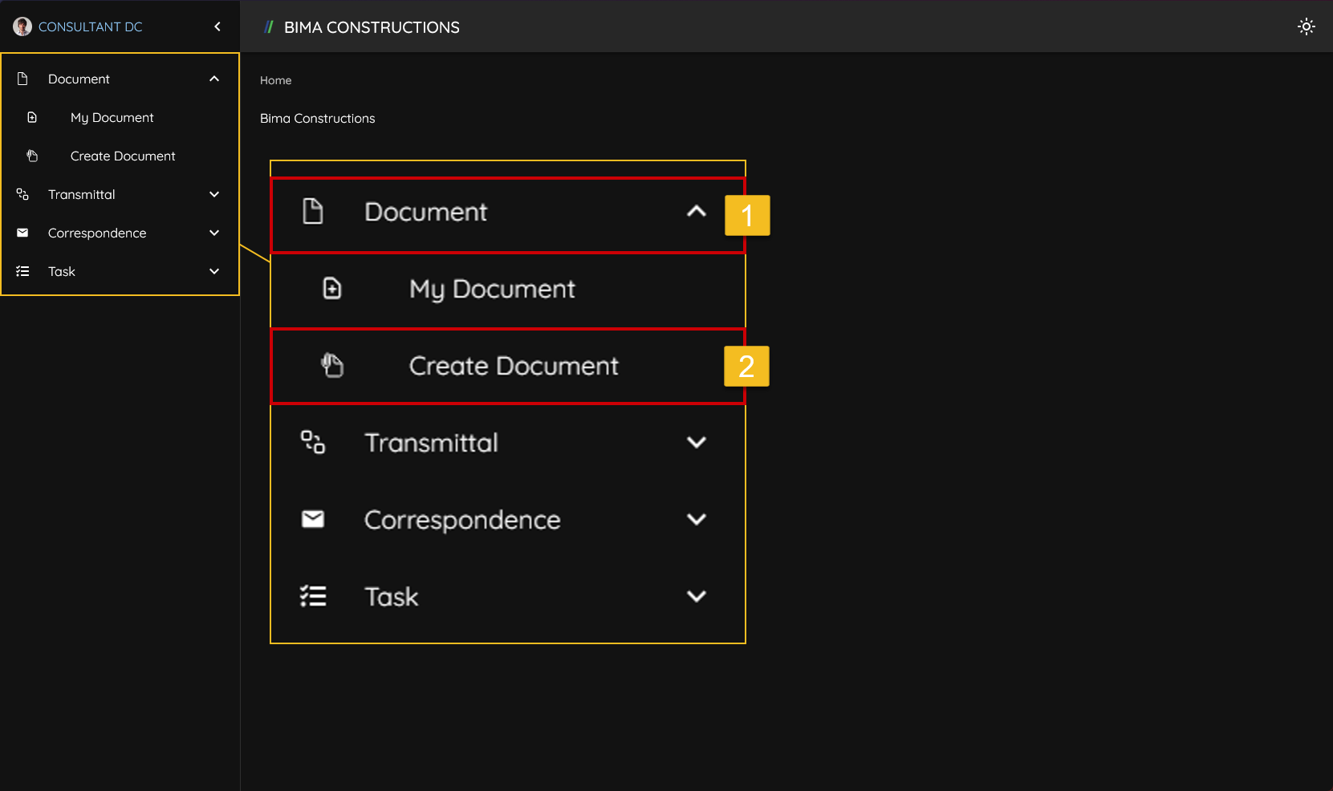
Task: Click the CONSULTANT DC profile avatar
Action: coord(22,26)
